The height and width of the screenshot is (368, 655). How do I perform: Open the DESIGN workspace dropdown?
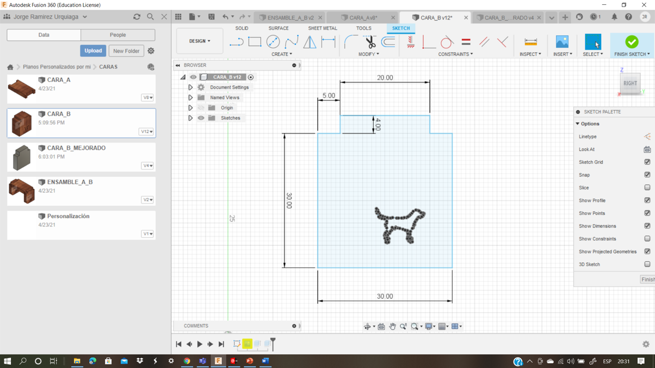pos(200,41)
